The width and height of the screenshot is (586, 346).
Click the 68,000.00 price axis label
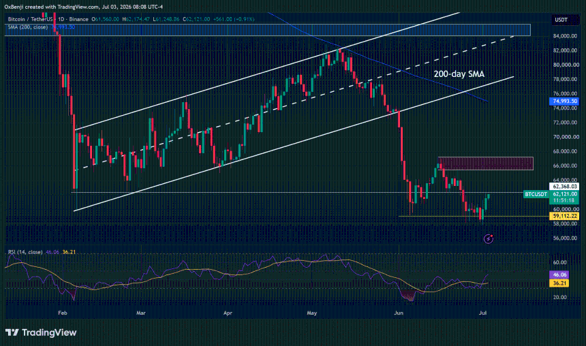(x=565, y=151)
